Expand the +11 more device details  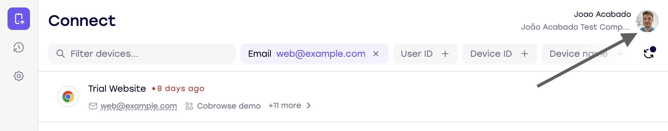285,105
